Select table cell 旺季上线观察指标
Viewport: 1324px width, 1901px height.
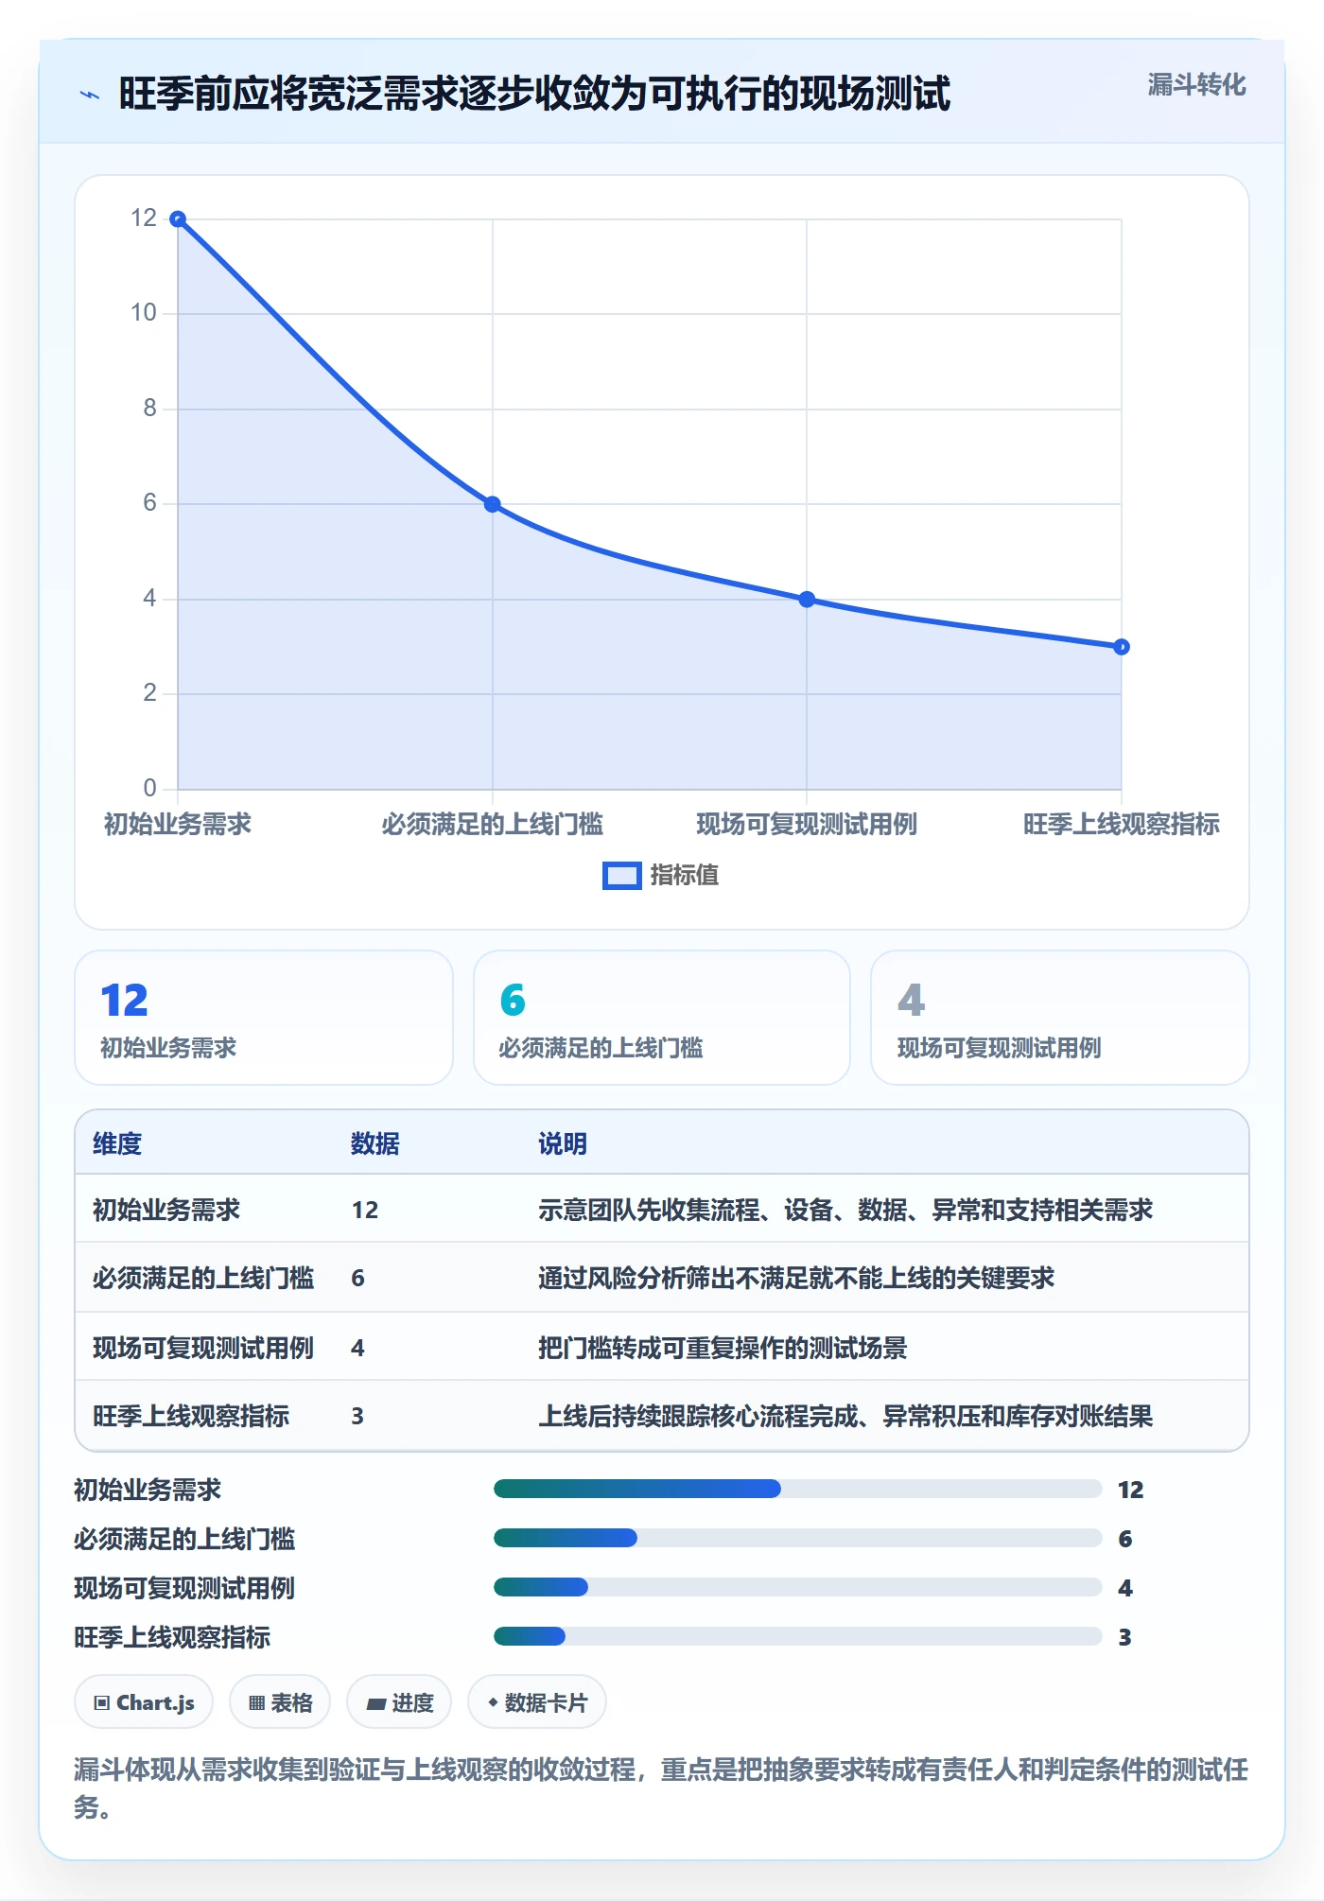tap(191, 1417)
